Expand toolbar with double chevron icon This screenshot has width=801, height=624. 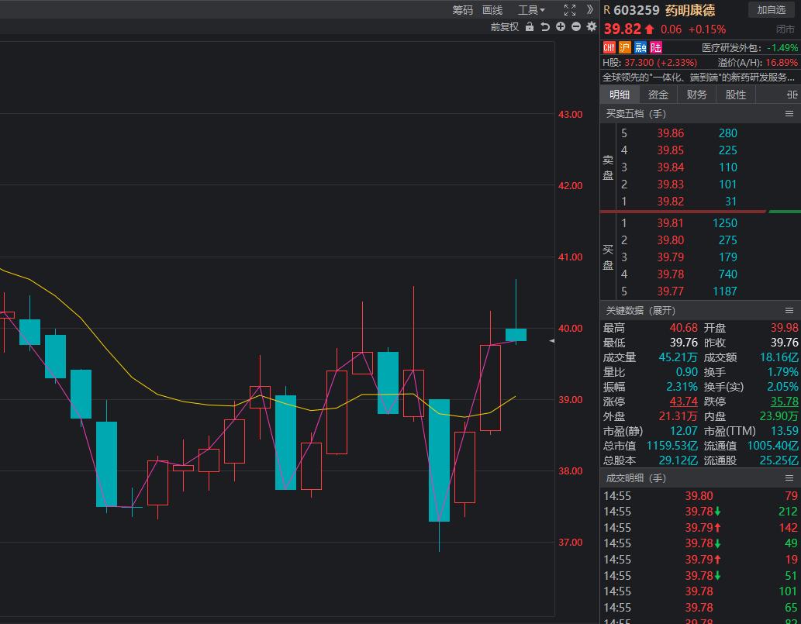click(x=590, y=10)
